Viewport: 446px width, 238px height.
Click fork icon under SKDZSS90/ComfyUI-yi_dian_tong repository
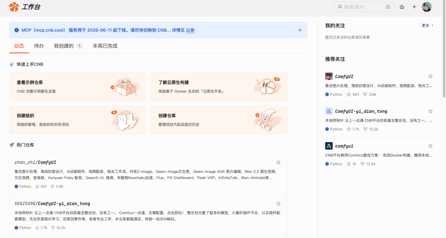coord(52,228)
